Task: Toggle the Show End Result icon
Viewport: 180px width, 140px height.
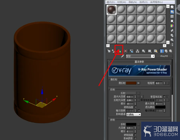Action: click(162, 51)
